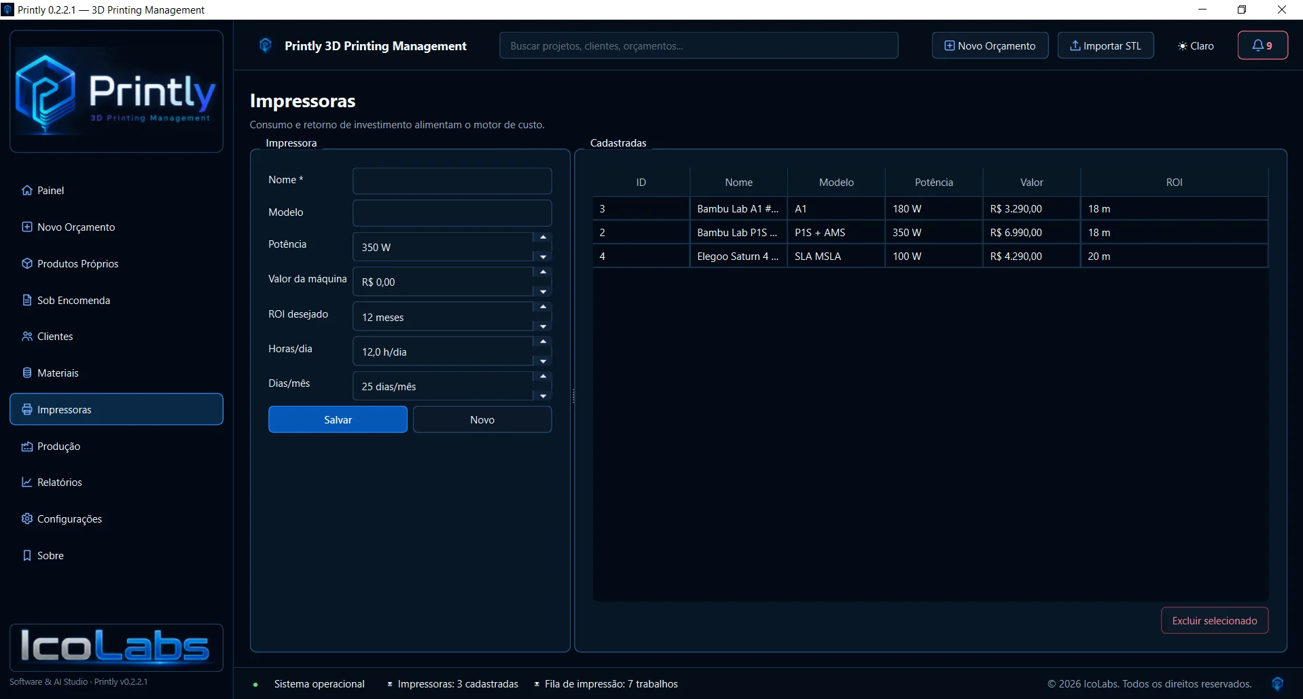
Task: Select the Bambu Lab A1 row
Action: pyautogui.click(x=930, y=209)
